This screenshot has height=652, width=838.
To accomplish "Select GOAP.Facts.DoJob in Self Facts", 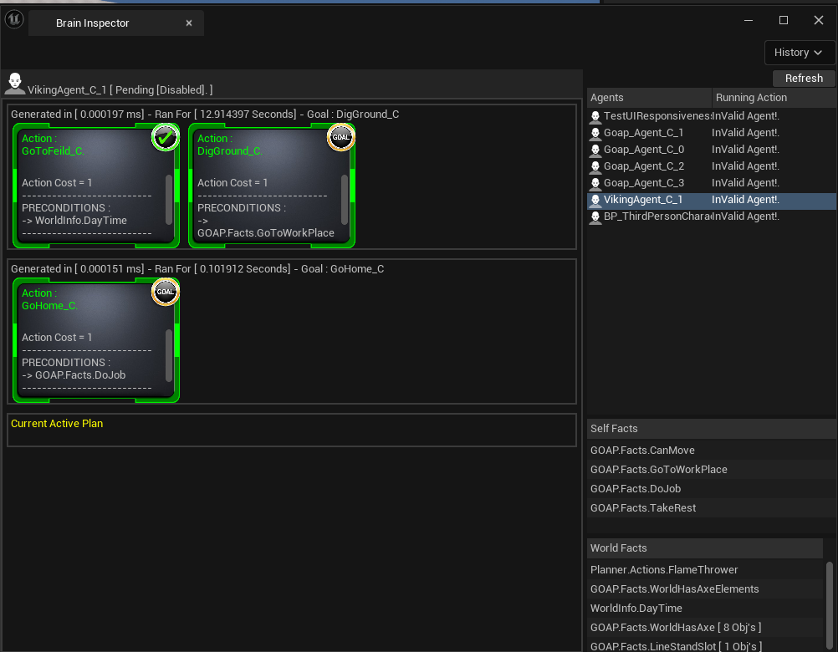I will coord(711,489).
